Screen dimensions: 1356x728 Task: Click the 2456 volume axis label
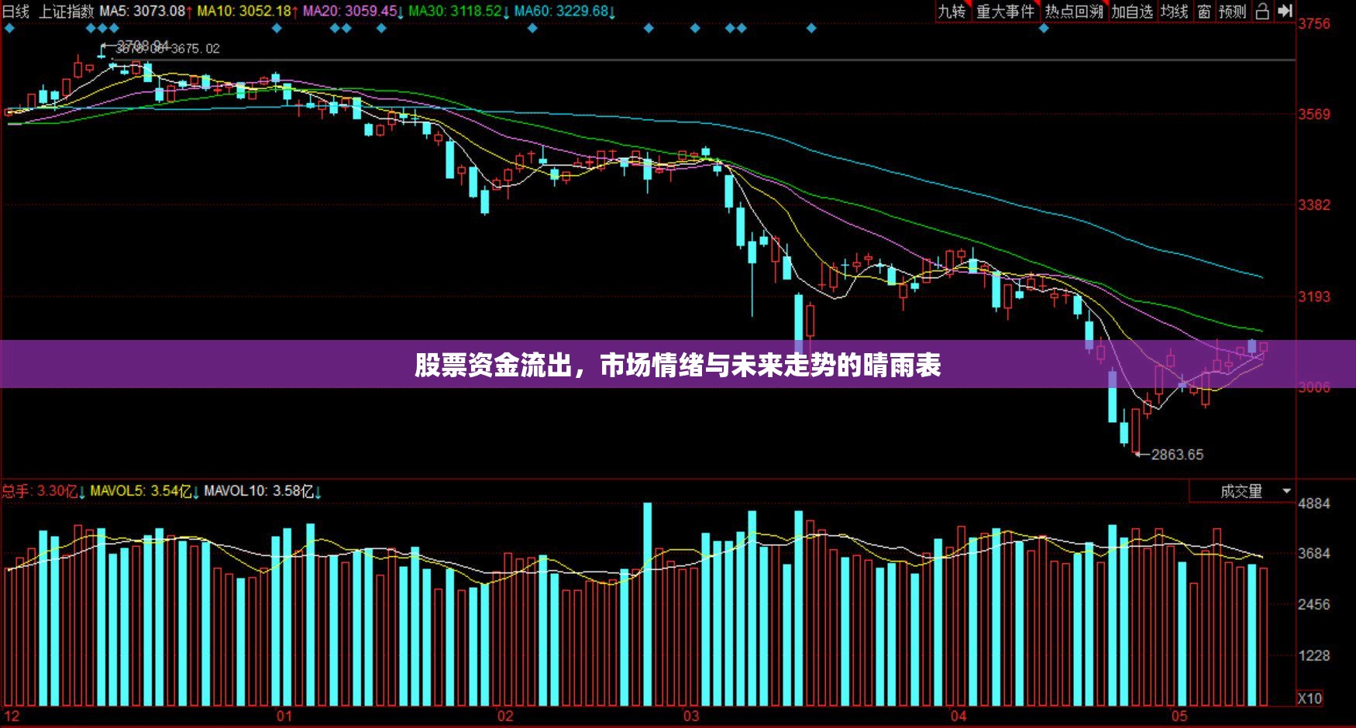1314,604
